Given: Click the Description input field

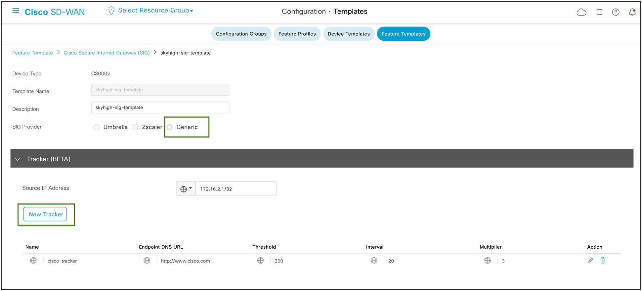Looking at the screenshot, I should [160, 107].
